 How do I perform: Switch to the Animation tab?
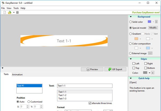[x=17, y=75]
